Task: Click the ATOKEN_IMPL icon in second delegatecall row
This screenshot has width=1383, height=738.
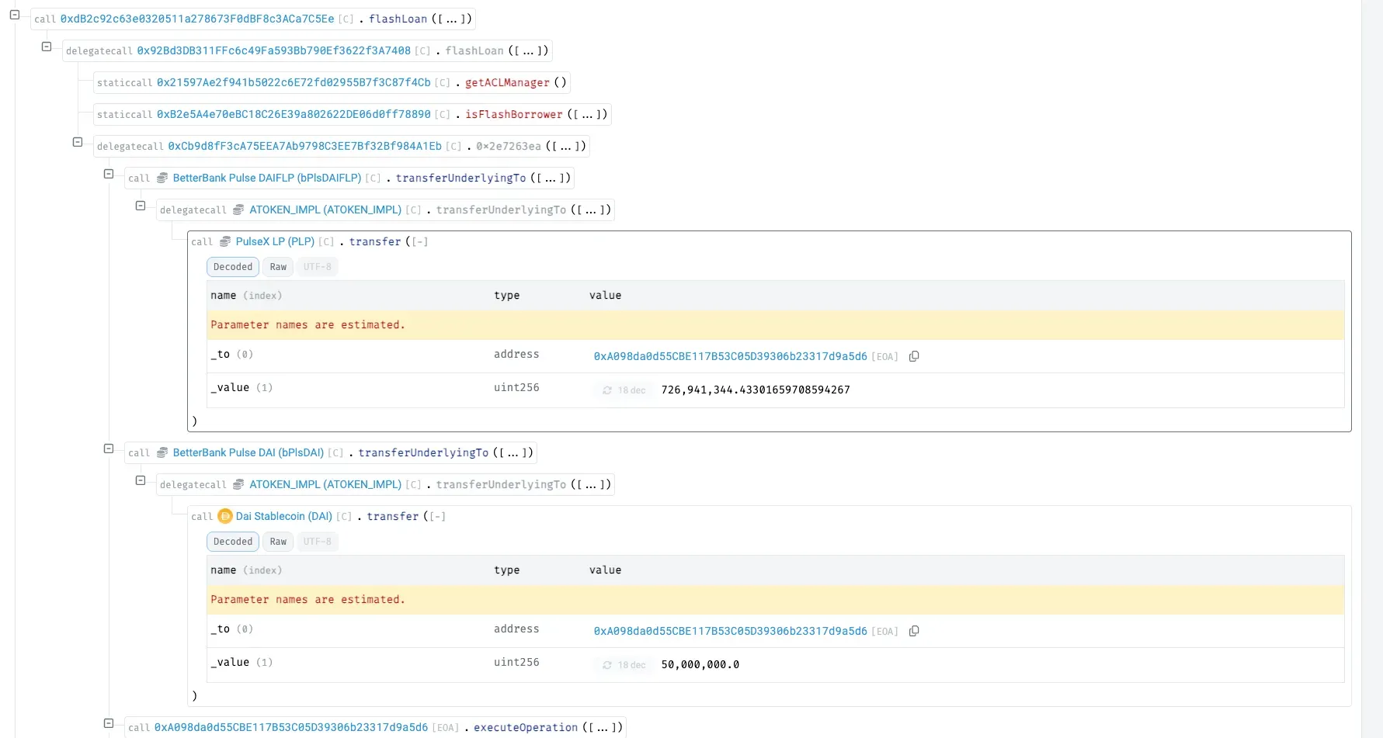Action: click(238, 484)
